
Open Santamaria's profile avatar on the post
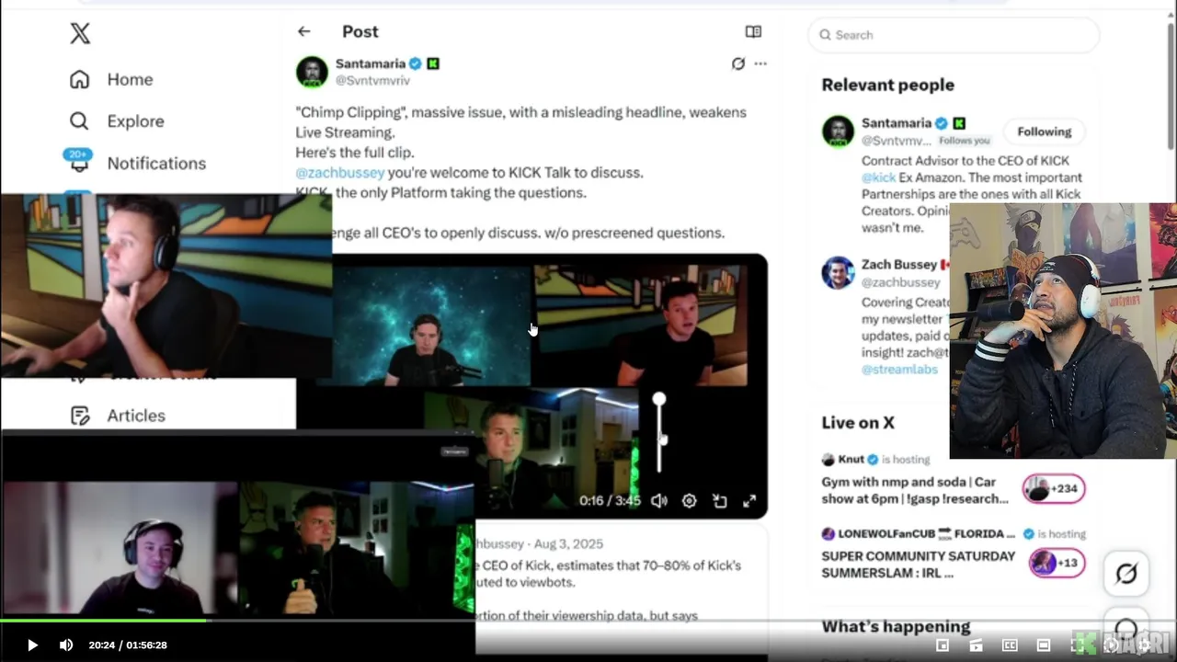pos(312,72)
